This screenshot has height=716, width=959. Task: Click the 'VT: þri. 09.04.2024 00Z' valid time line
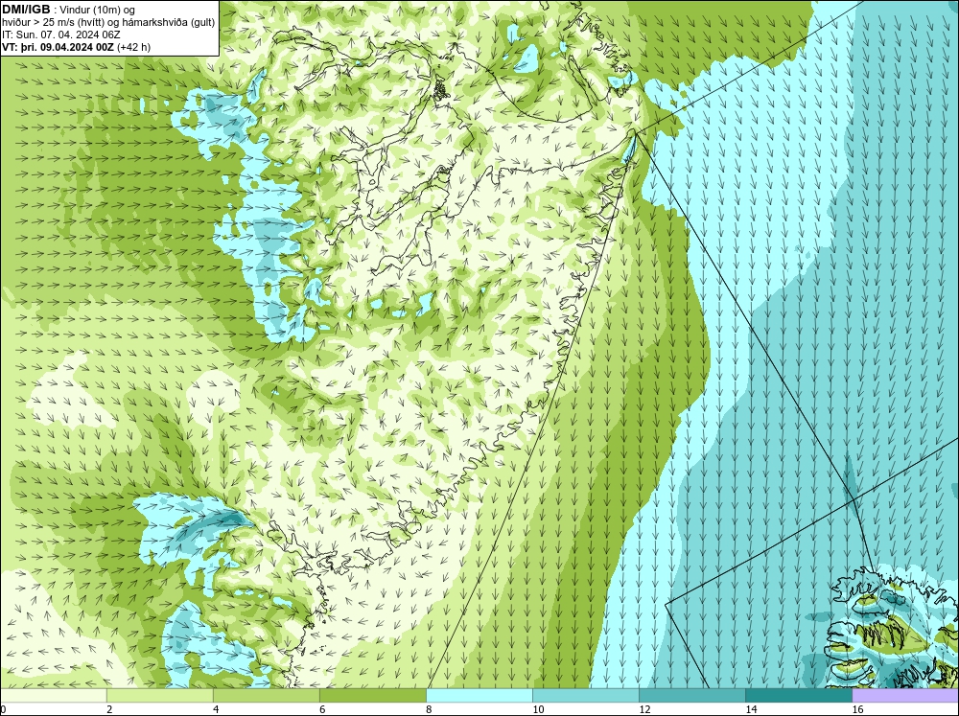[x=58, y=47]
